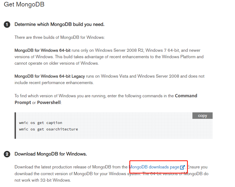This screenshot has width=235, height=187.
Task: Click 'Determine which MongoDB build you need.' heading
Action: tap(59, 25)
